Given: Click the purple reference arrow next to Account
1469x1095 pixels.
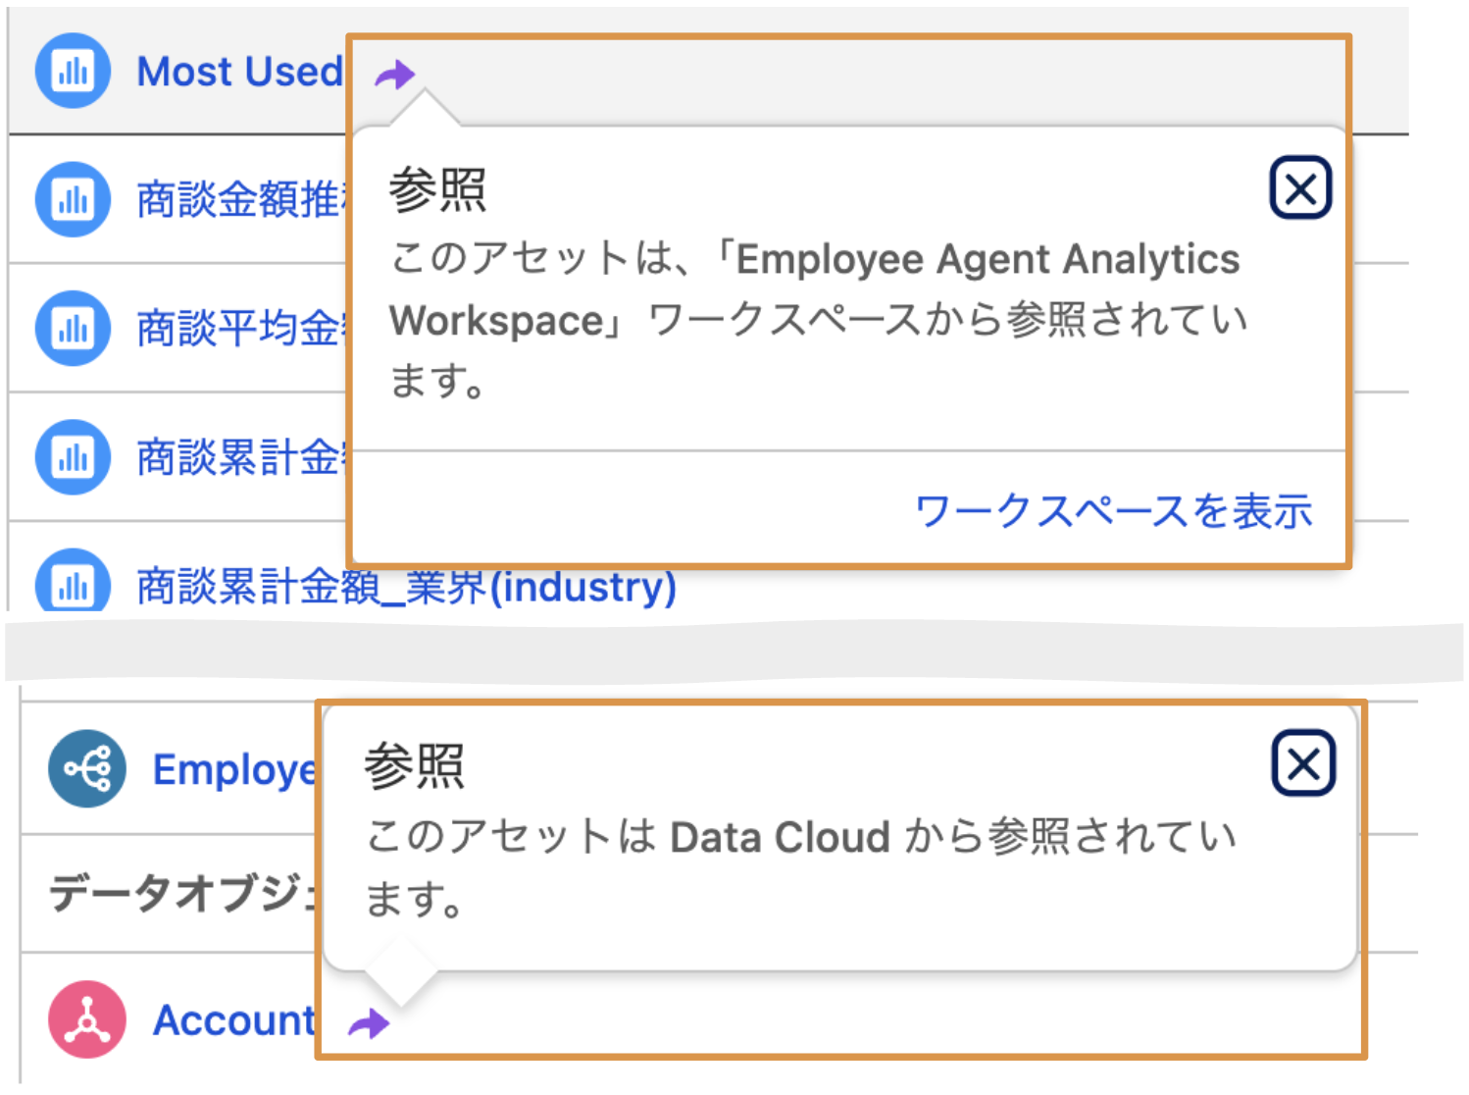Looking at the screenshot, I should point(369,1023).
